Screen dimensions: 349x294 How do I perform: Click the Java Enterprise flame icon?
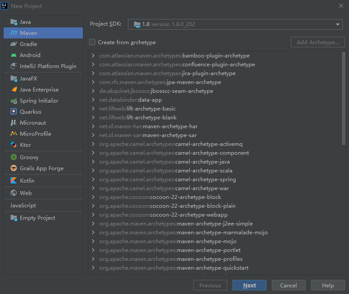tap(14, 89)
